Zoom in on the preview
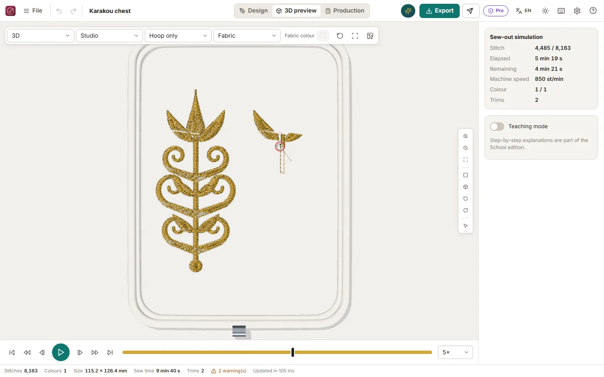Image resolution: width=604 pixels, height=377 pixels. click(466, 136)
